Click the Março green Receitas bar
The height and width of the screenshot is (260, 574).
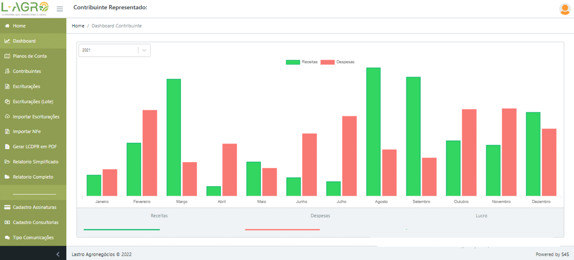[174, 137]
